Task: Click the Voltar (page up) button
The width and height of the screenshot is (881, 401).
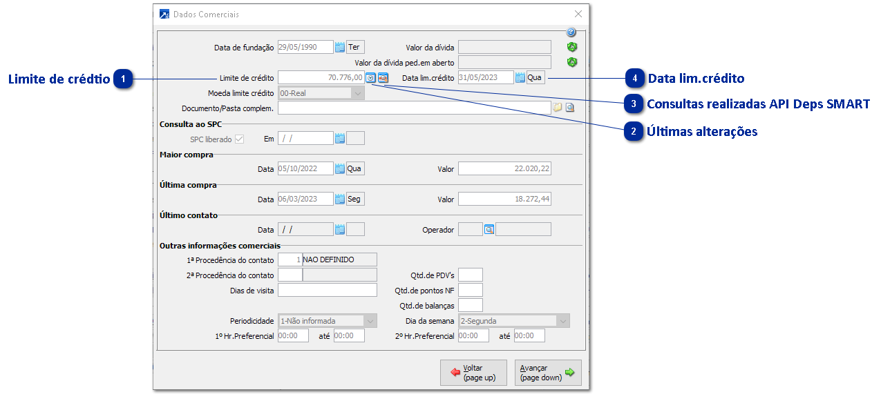Action: click(x=473, y=373)
